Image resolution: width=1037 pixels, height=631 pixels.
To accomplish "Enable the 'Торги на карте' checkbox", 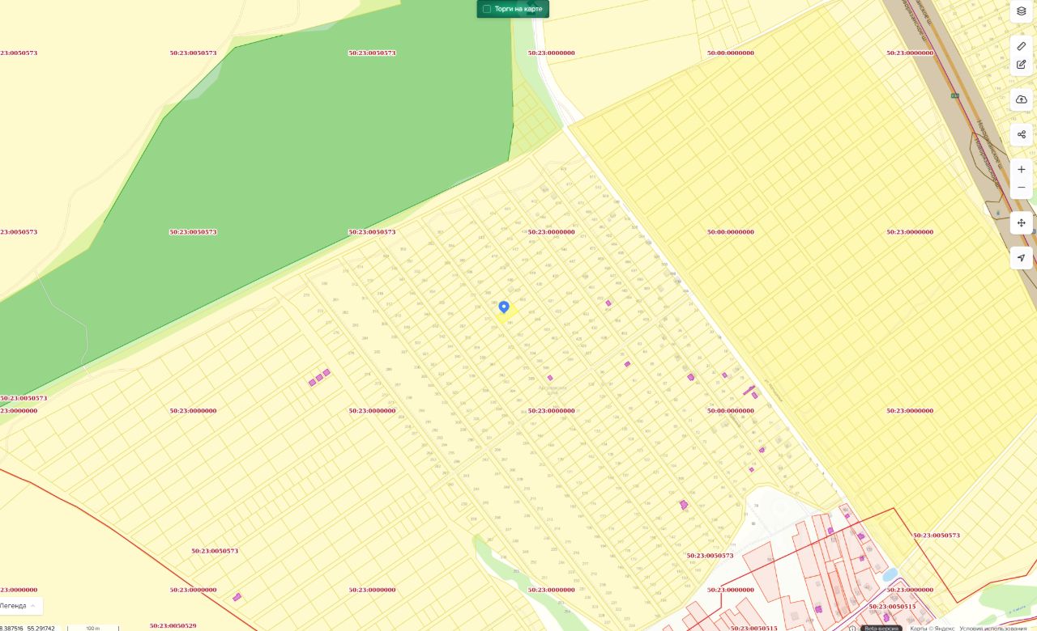I will (x=487, y=9).
